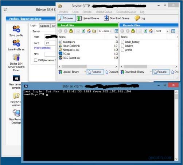
Task: Select RSS Submit.lnk file
Action: 69,58
